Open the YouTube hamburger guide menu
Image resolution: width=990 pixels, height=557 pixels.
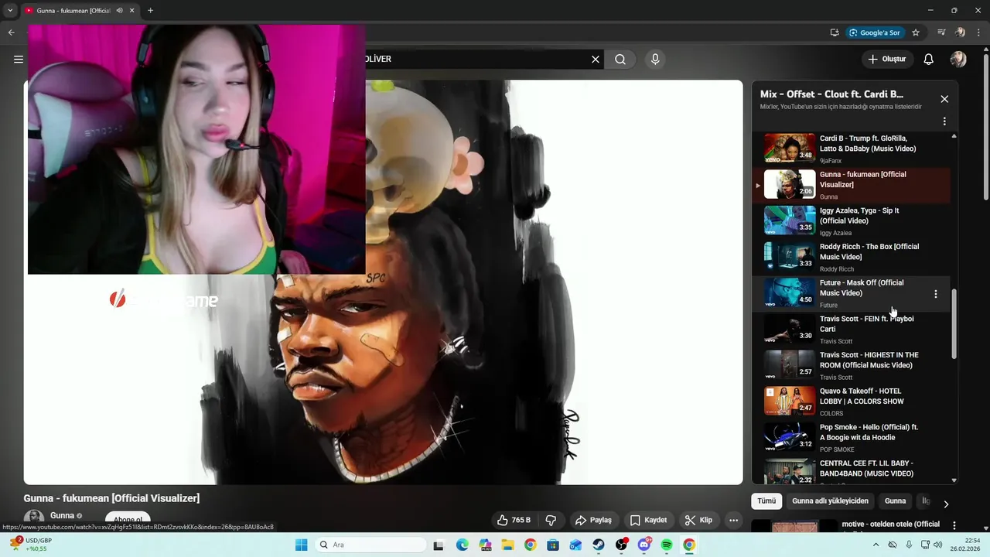pos(19,60)
